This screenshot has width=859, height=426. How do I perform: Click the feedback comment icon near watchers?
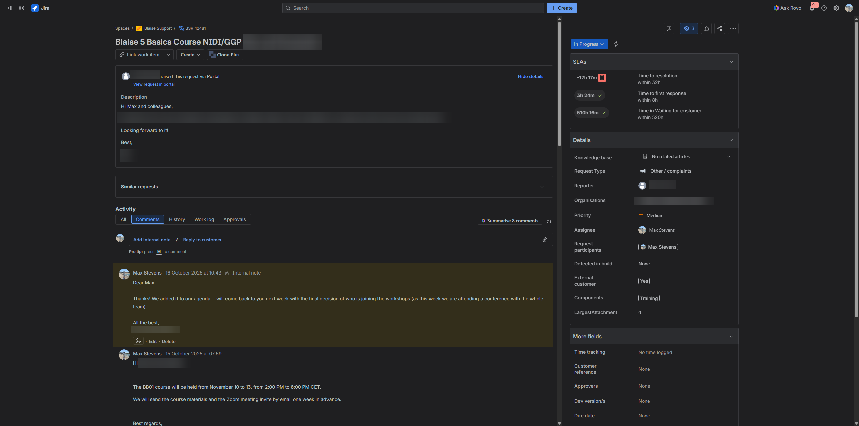point(669,28)
